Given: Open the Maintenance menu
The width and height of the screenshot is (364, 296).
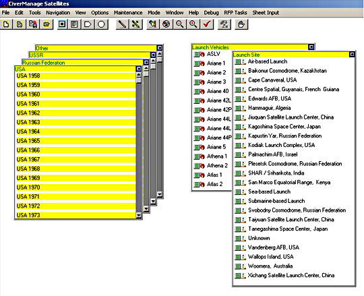Looking at the screenshot, I should 128,13.
